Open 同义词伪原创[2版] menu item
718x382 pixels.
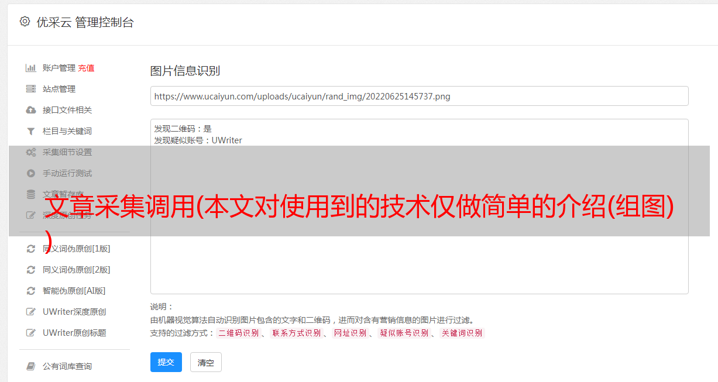coord(76,270)
